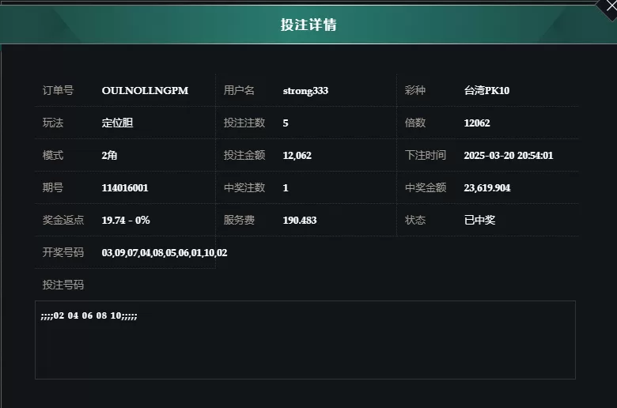The height and width of the screenshot is (408, 617).
Task: Click the bet time 2025-03-20 20:54:01
Action: pyautogui.click(x=509, y=156)
